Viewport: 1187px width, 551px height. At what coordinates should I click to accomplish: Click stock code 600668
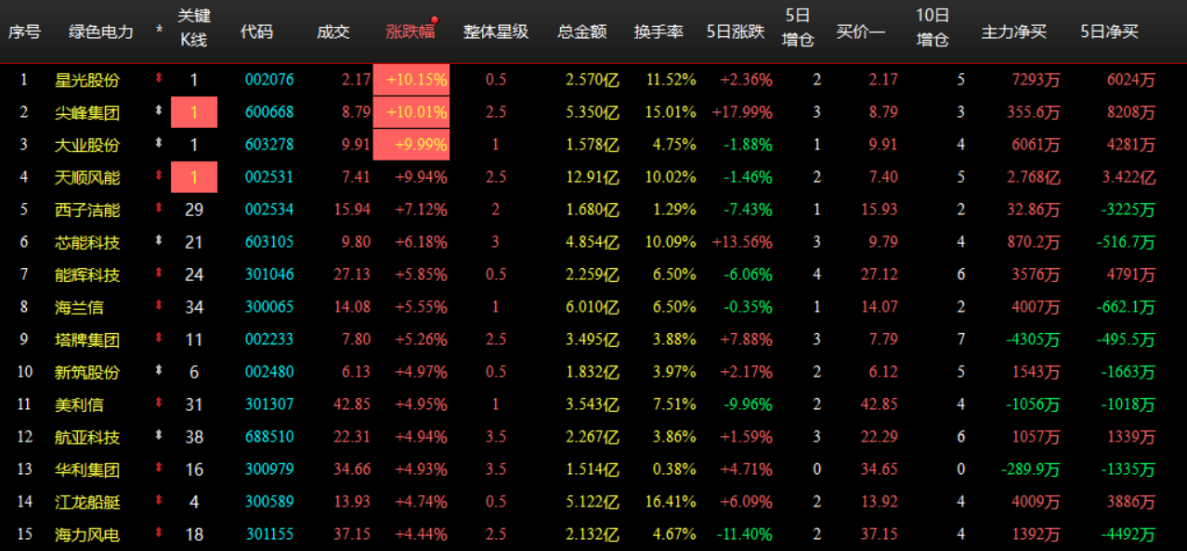269,112
